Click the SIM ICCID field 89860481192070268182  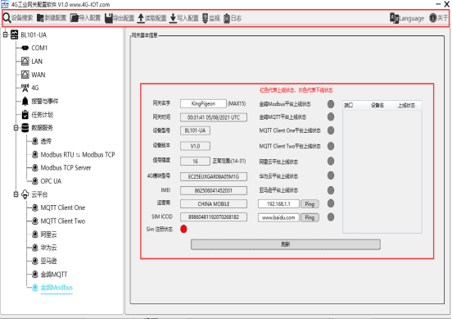pos(214,217)
